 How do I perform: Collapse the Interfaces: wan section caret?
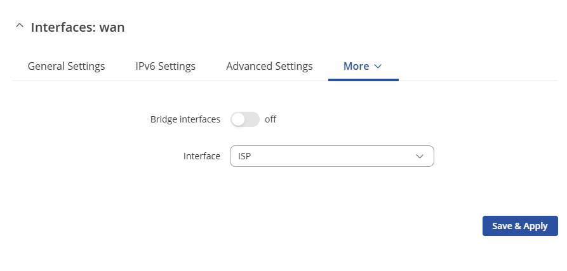click(x=20, y=26)
